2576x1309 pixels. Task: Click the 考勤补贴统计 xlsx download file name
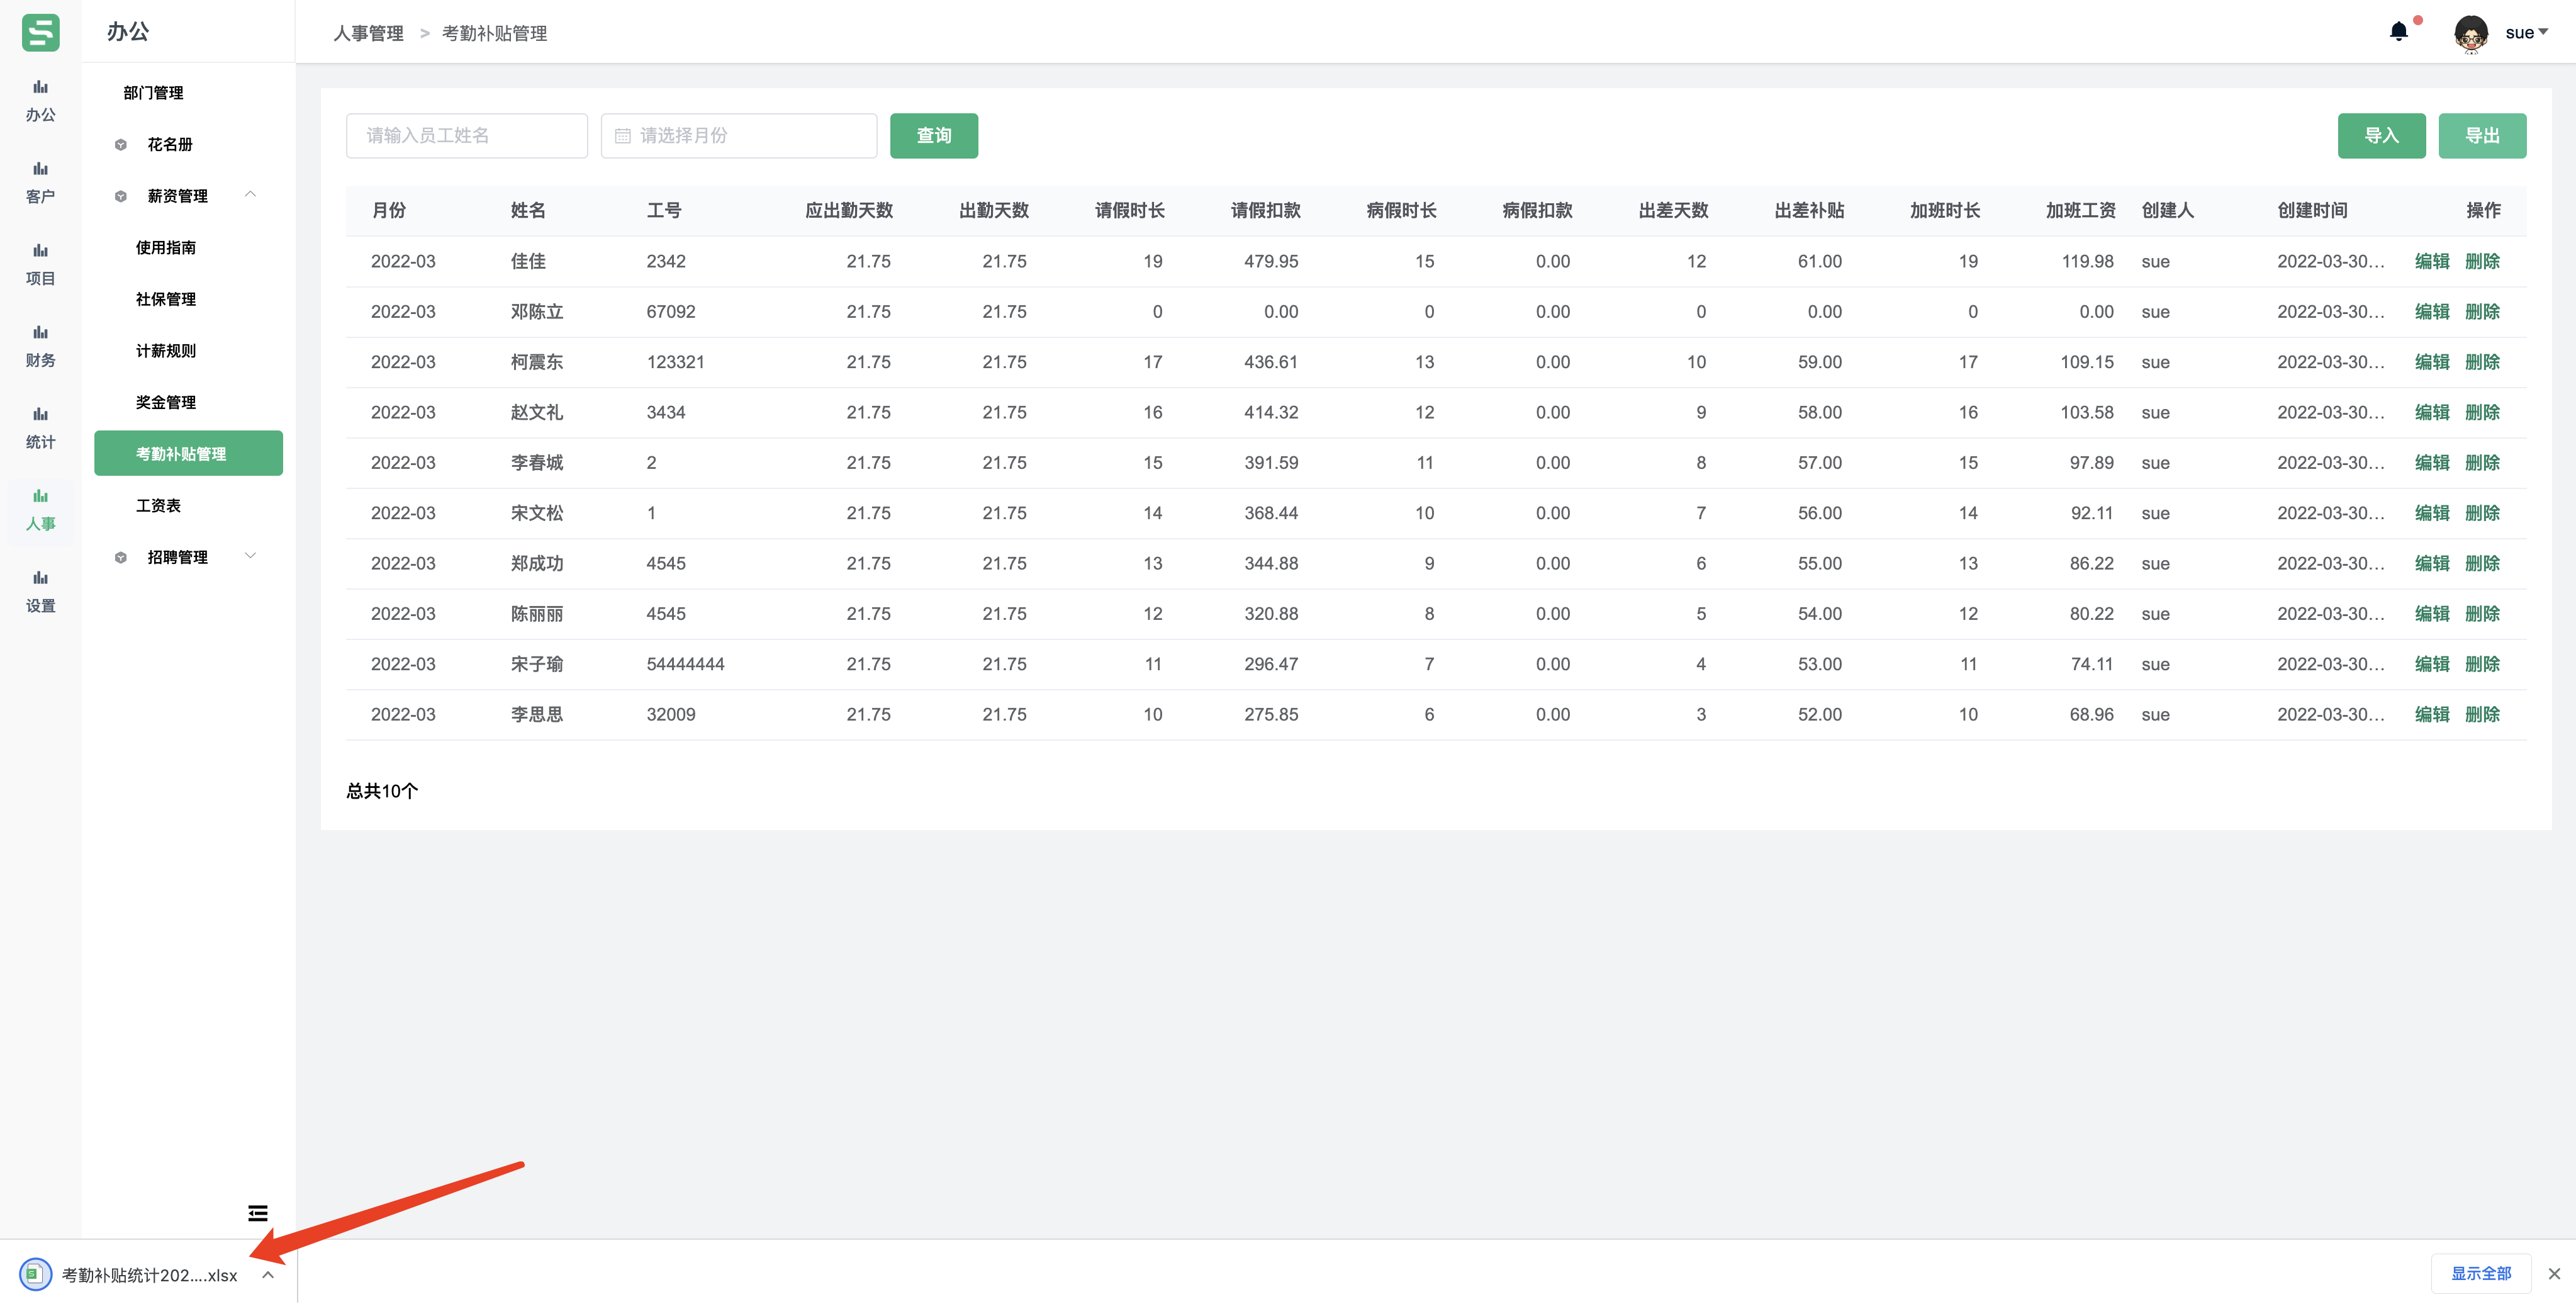point(149,1275)
